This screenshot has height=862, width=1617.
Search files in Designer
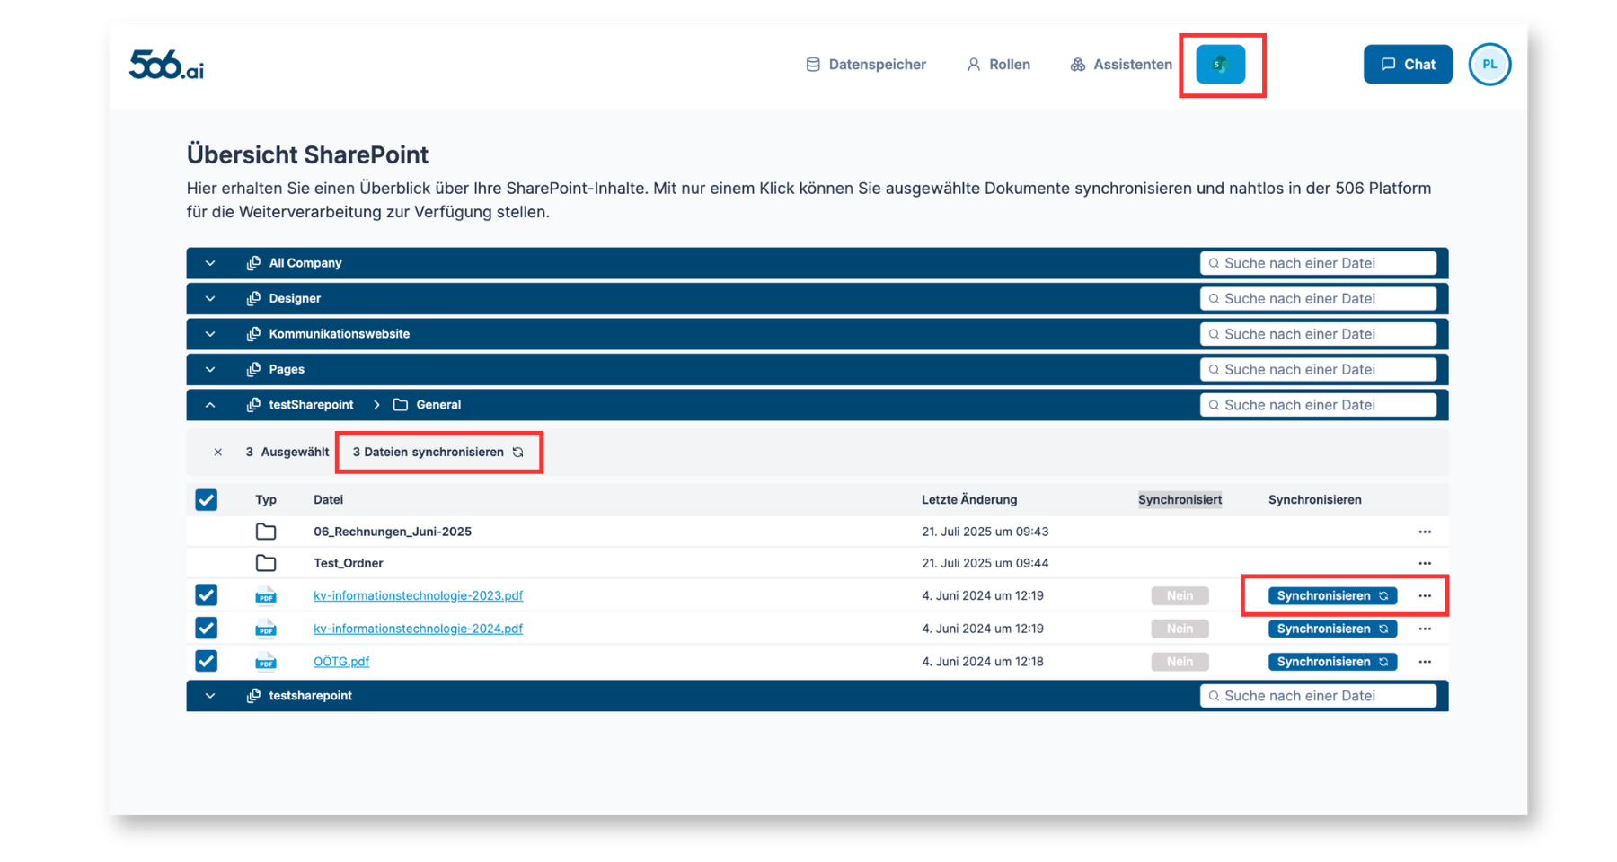click(1318, 298)
